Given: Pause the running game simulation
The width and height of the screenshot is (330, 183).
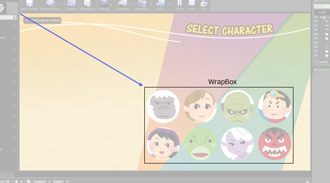Looking at the screenshot, I should [179, 5].
